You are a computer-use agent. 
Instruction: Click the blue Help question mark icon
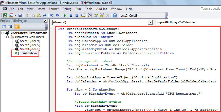(115, 15)
